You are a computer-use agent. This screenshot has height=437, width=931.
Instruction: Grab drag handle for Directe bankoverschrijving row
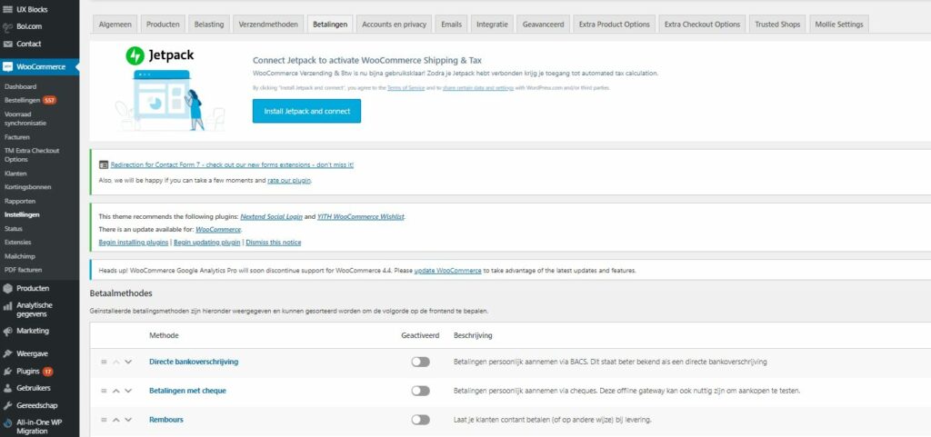[104, 362]
